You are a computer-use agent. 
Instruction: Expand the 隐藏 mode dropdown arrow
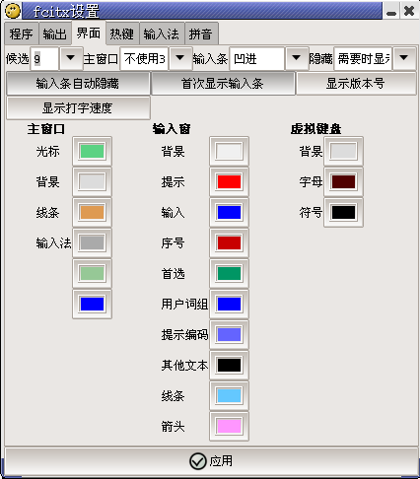404,58
